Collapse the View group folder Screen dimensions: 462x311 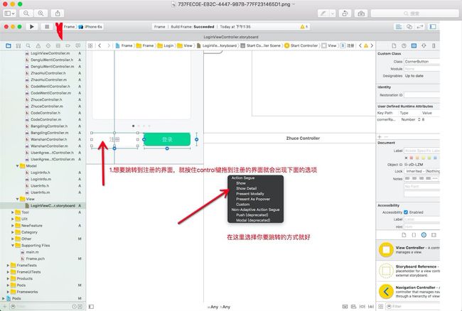pyautogui.click(x=17, y=200)
